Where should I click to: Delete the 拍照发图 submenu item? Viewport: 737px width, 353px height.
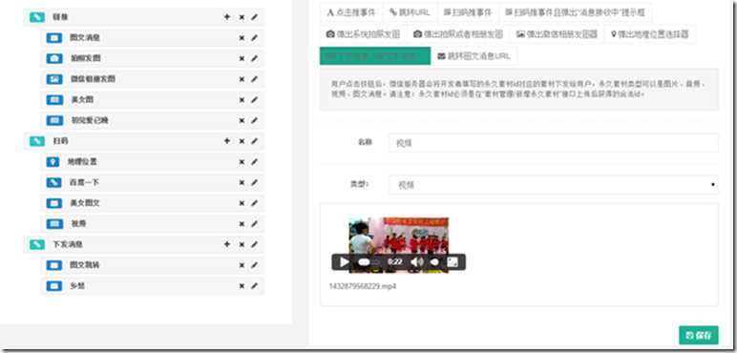[x=242, y=59]
